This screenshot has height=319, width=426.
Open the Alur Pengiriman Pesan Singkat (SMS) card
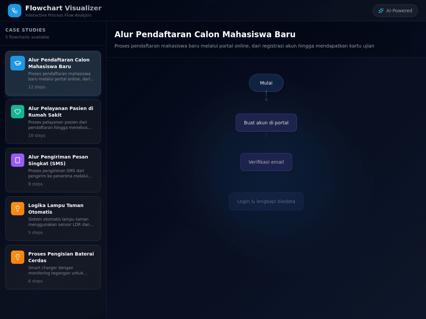pyautogui.click(x=53, y=170)
